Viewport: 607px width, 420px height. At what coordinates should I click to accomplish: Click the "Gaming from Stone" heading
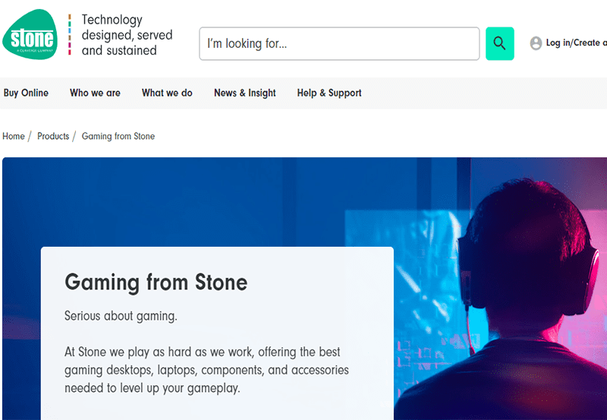[x=156, y=283]
